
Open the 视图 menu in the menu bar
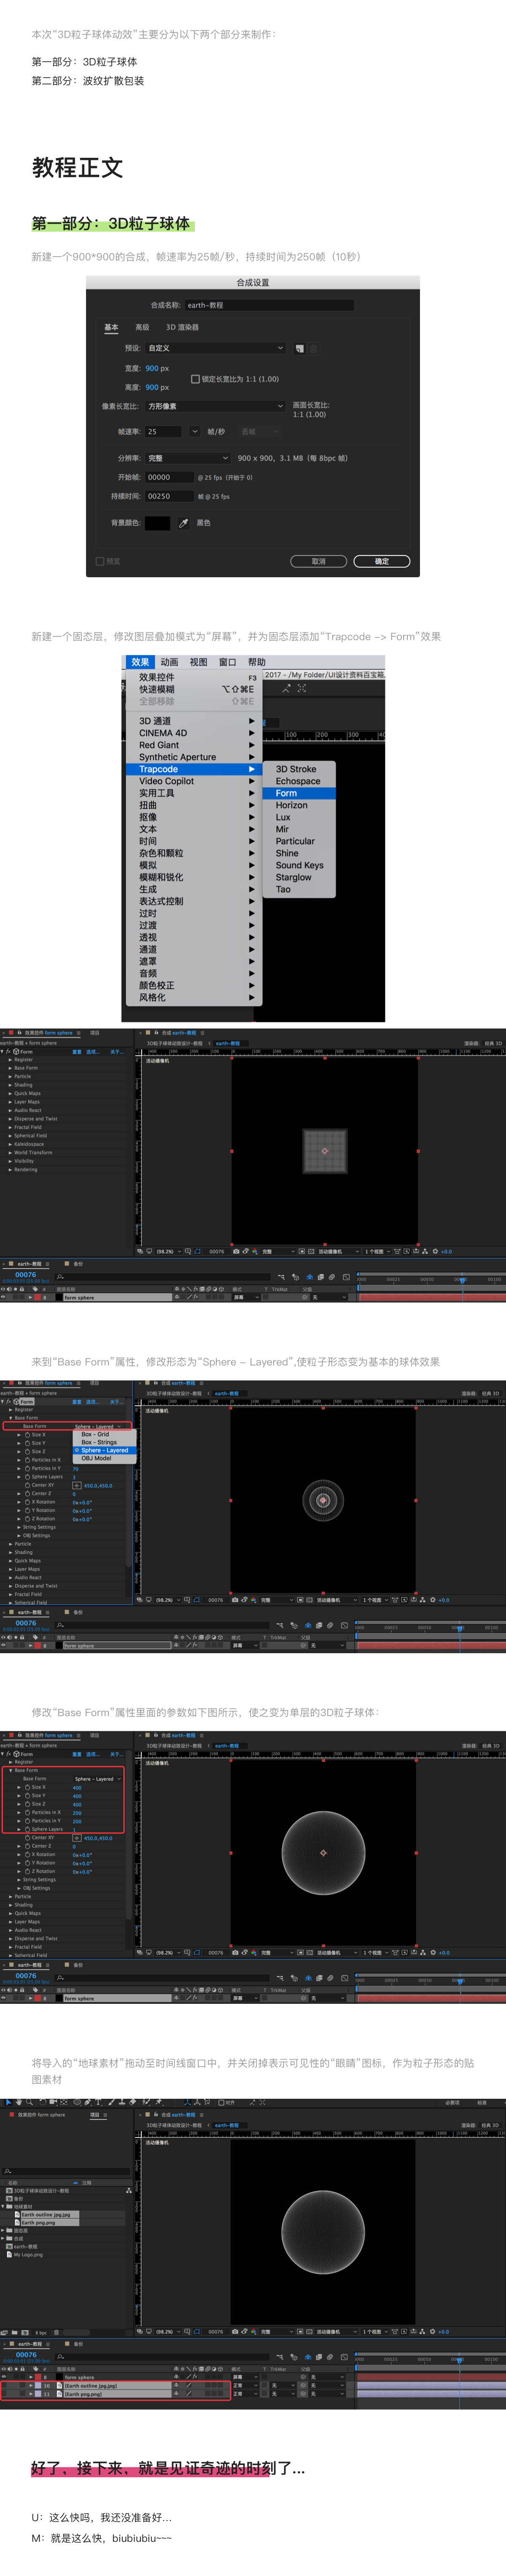pos(199,662)
